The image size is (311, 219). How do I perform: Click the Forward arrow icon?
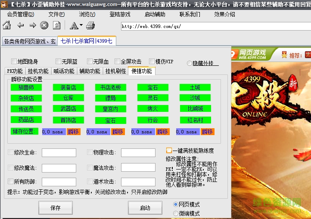coord(32,26)
